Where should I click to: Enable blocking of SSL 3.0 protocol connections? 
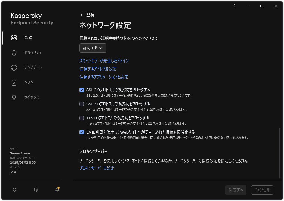82,104
